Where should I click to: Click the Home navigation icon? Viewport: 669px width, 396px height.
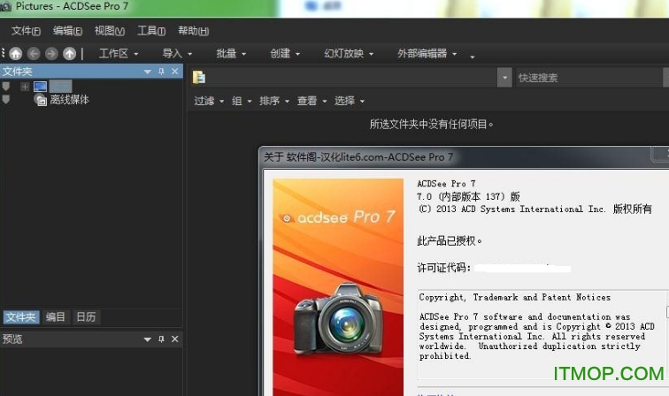(x=15, y=54)
